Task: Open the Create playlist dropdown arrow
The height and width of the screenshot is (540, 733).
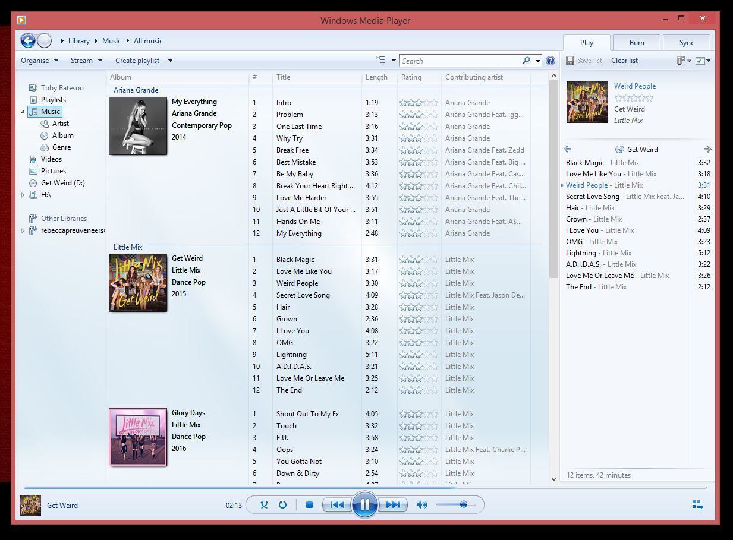Action: [x=169, y=60]
